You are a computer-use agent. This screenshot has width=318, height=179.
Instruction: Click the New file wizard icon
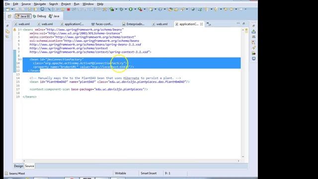(8, 9)
